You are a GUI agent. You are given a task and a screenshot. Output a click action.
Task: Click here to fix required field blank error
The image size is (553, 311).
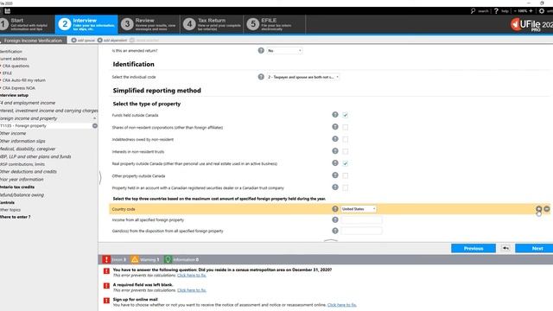pos(192,290)
